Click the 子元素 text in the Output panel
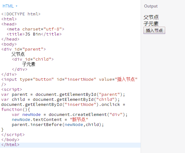Image resolution: width=185 pixels, height=153 pixels. [151, 24]
